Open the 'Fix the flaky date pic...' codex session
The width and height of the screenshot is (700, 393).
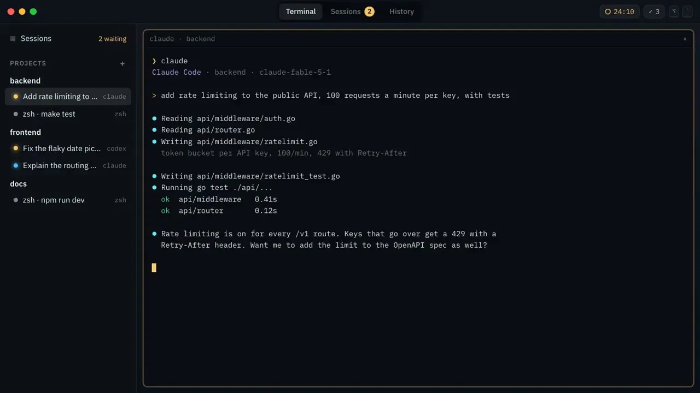[68, 148]
